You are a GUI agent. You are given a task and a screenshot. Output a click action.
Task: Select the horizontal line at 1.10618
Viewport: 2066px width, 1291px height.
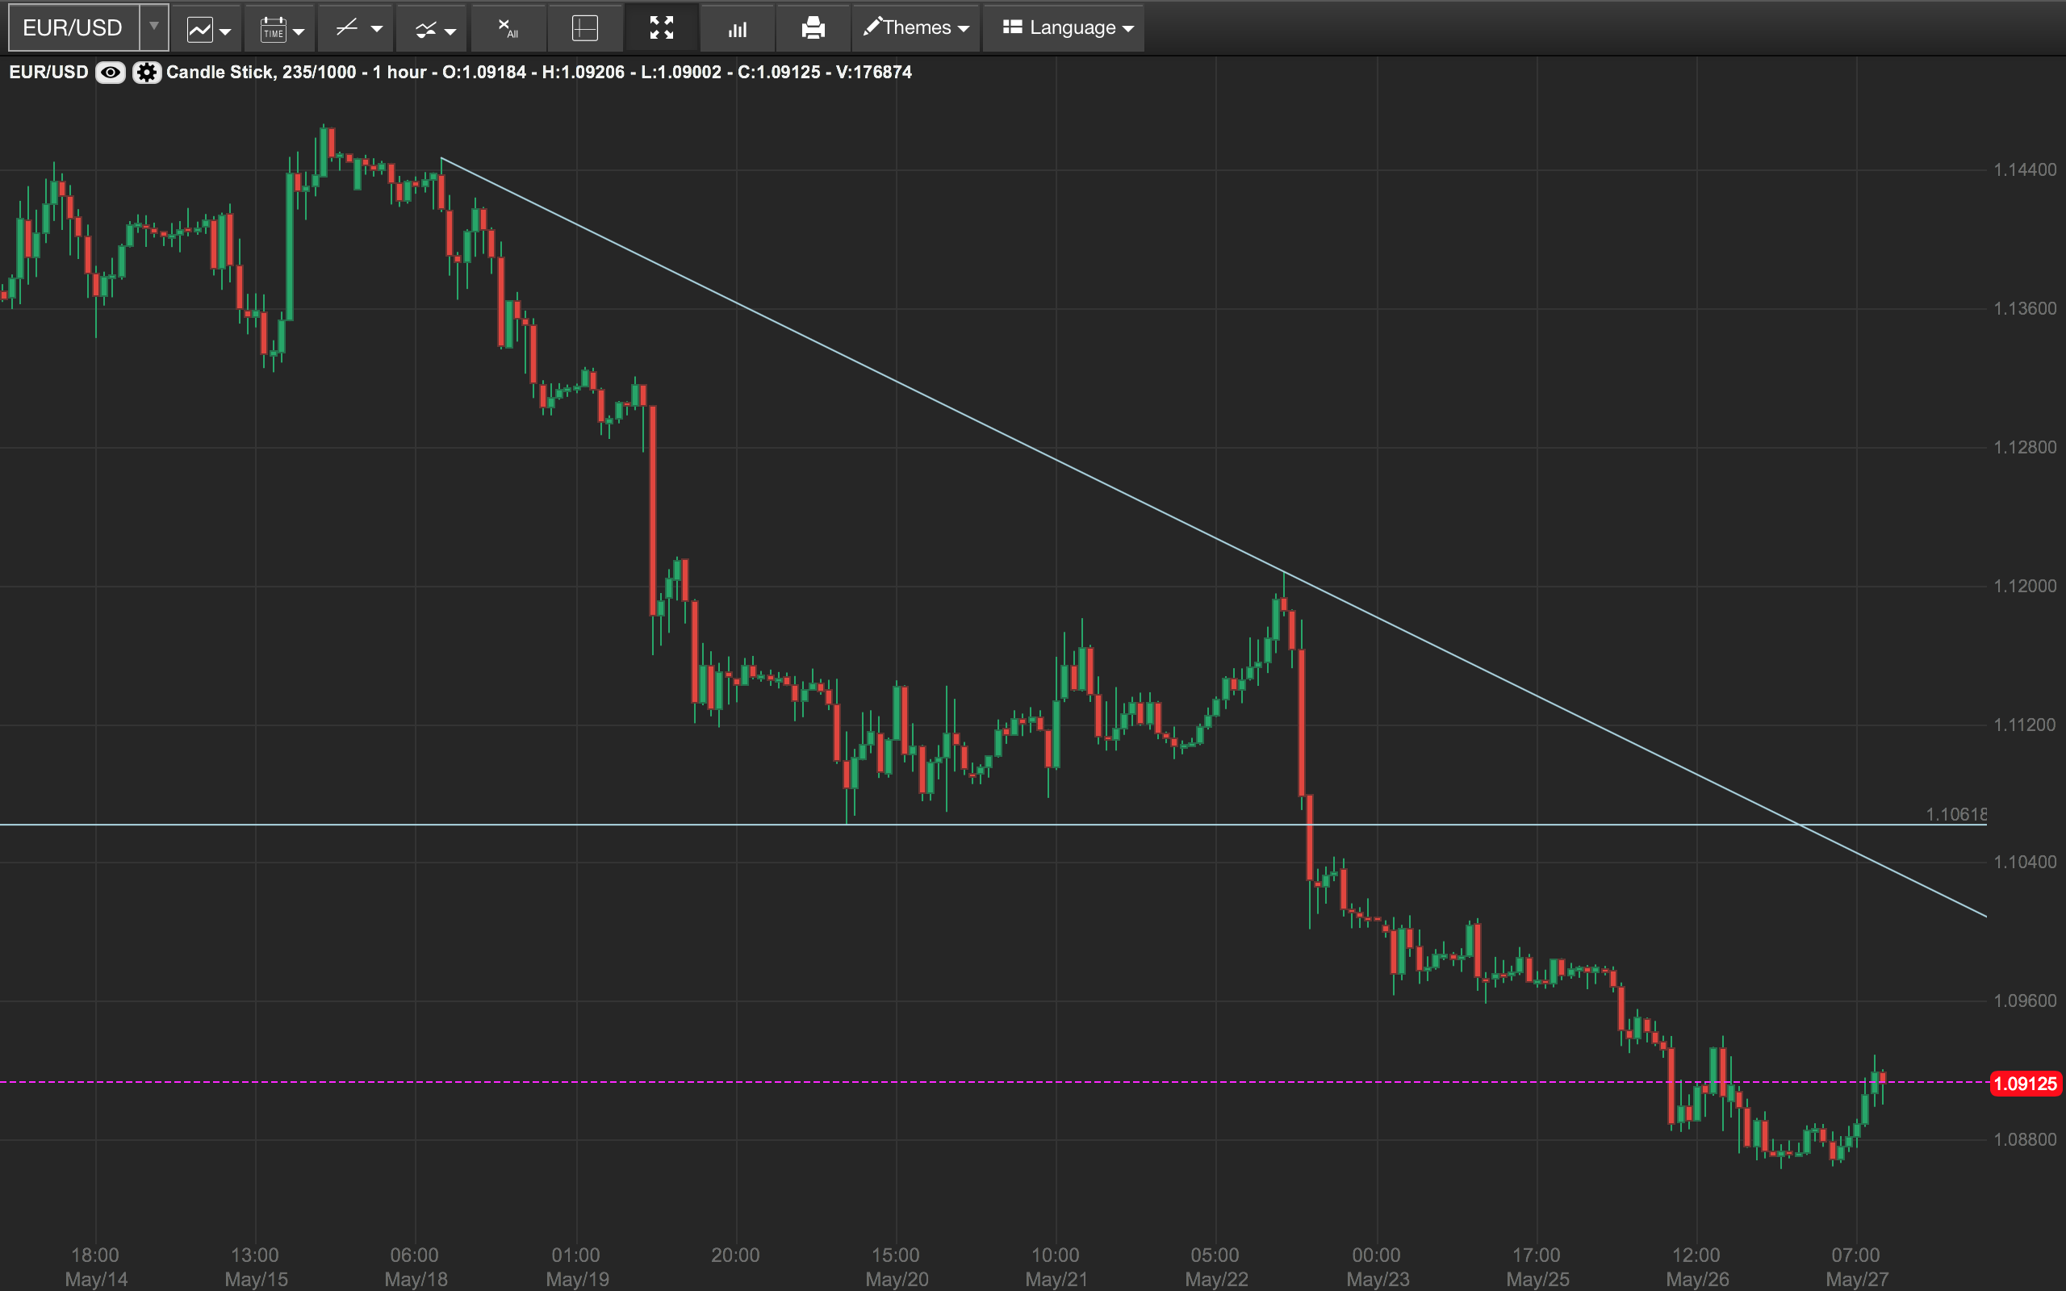pyautogui.click(x=512, y=824)
